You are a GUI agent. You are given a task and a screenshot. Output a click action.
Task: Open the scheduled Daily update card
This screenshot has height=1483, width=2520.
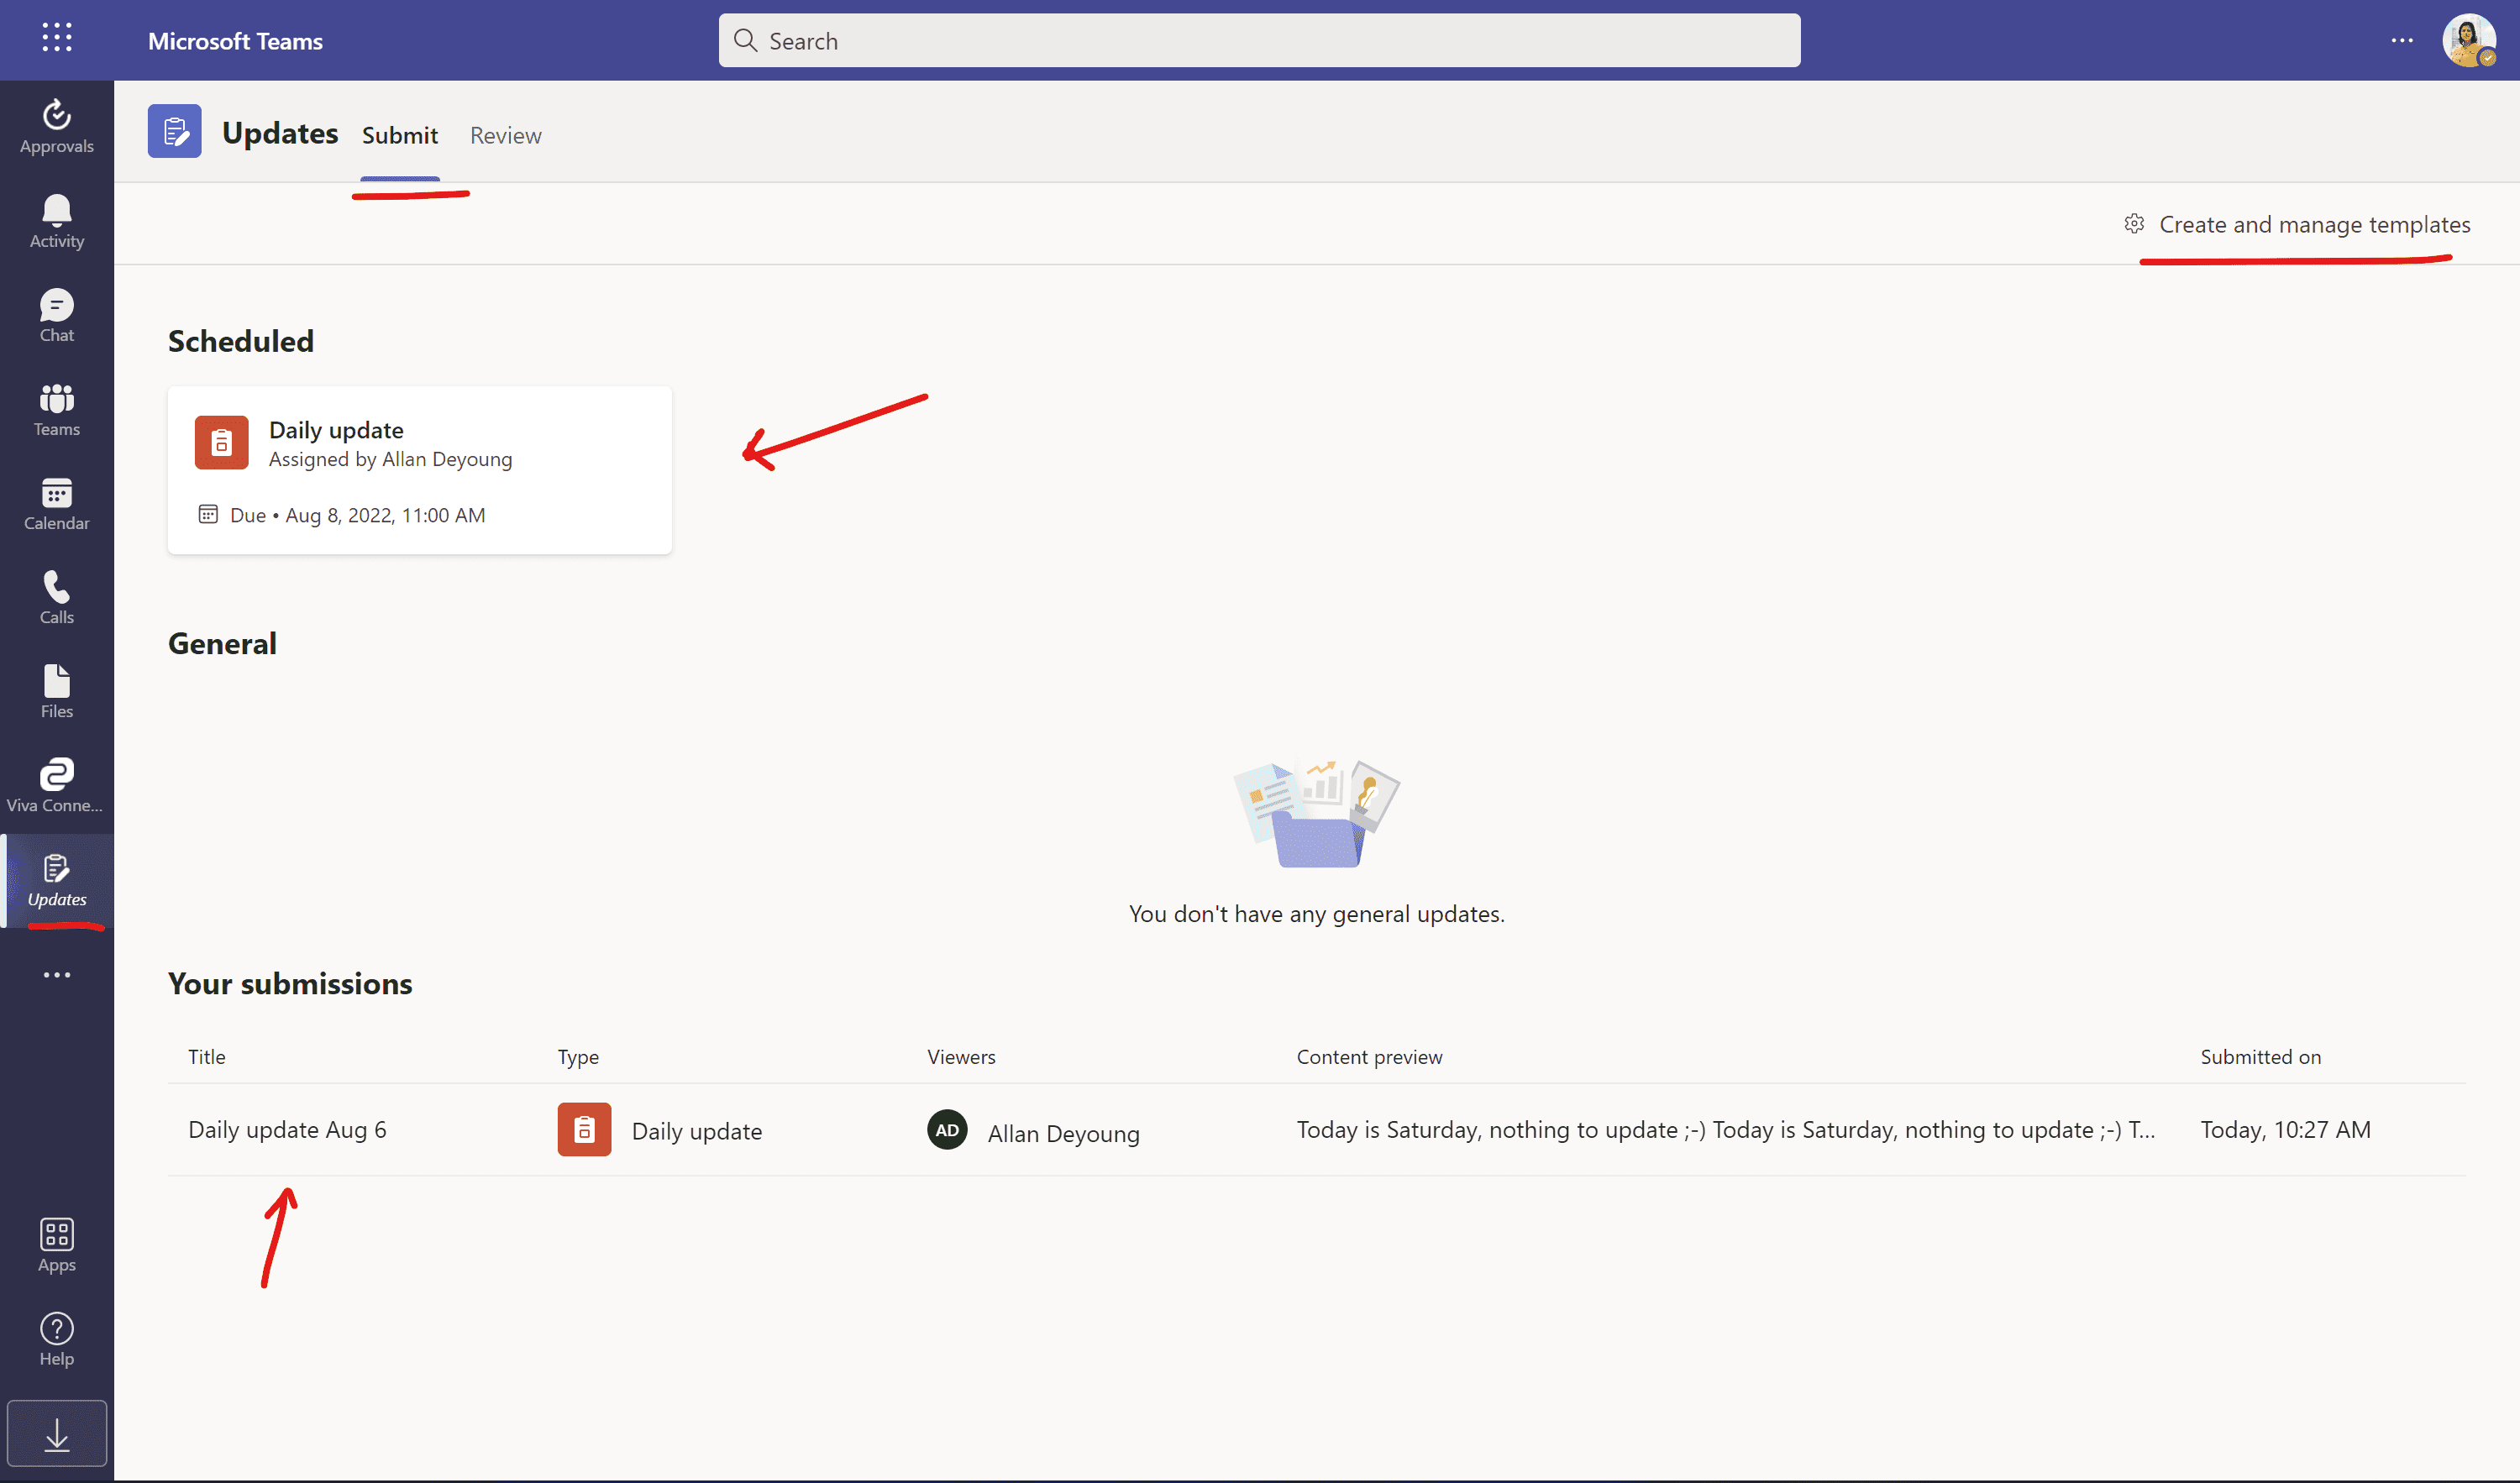tap(420, 470)
